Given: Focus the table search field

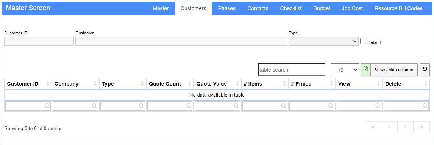Looking at the screenshot, I should tap(292, 70).
